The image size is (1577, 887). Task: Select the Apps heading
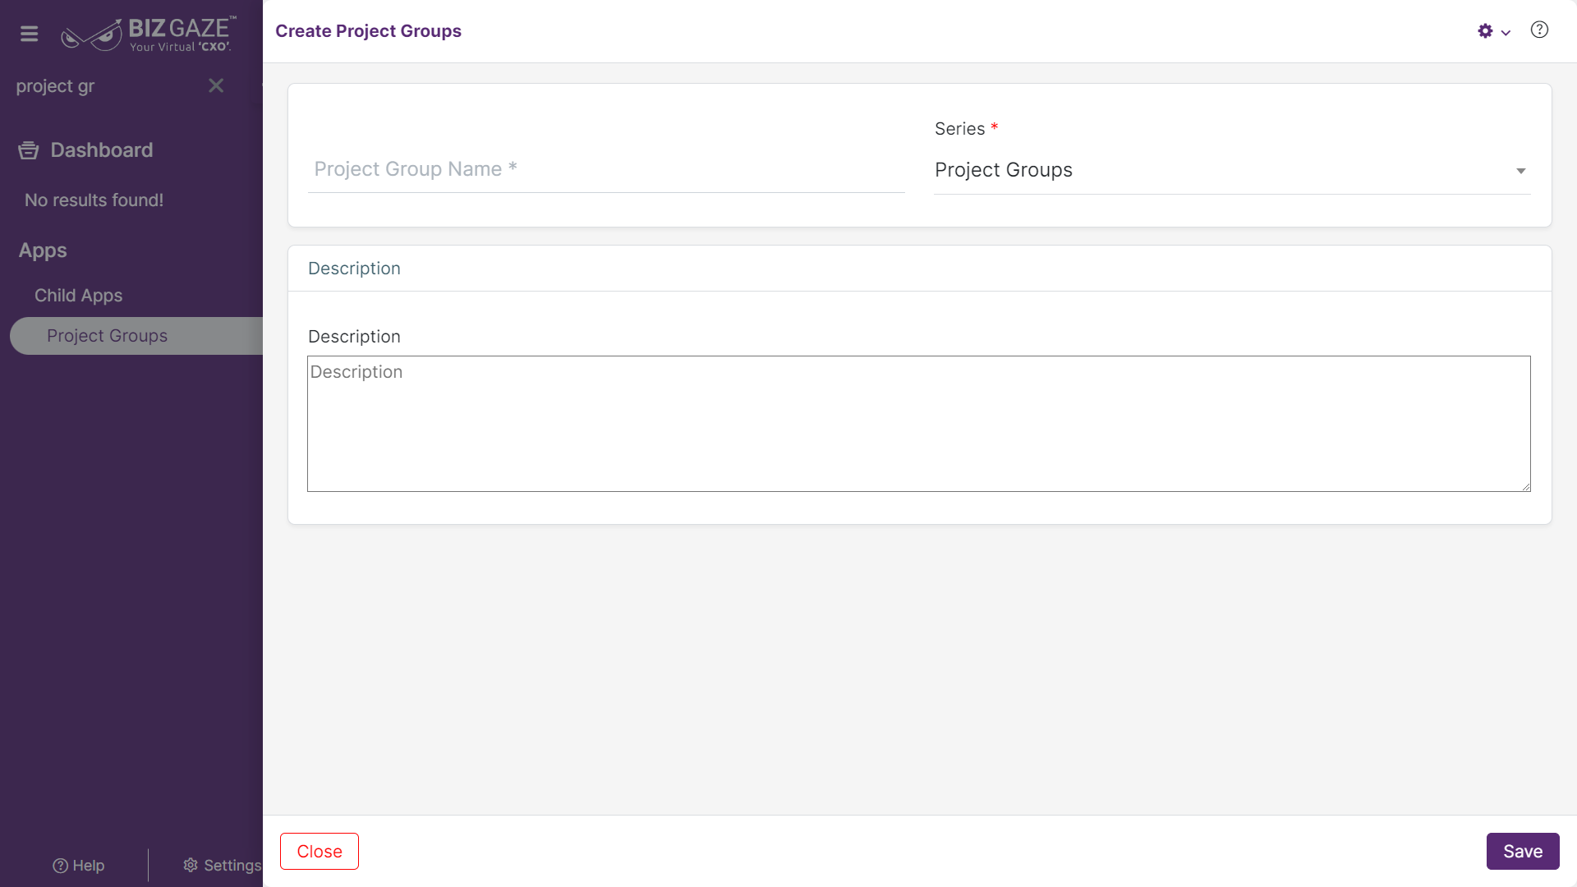click(43, 250)
